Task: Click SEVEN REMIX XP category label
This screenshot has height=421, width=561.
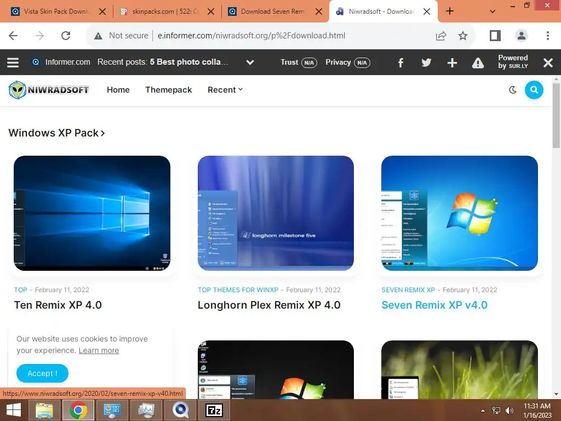Action: tap(408, 290)
